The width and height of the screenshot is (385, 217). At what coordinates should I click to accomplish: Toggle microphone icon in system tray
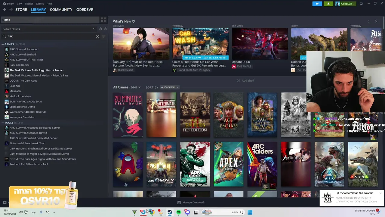pyautogui.click(x=41, y=212)
